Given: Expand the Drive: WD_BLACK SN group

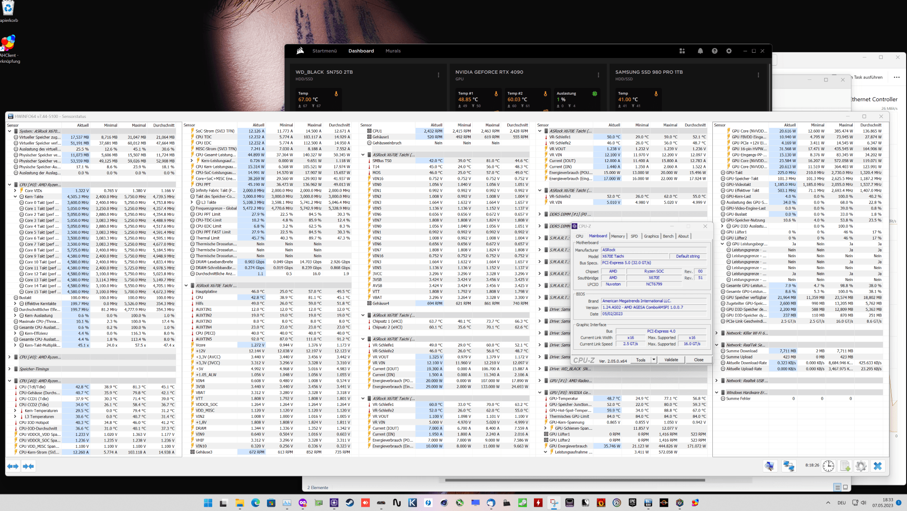Looking at the screenshot, I should click(x=540, y=369).
